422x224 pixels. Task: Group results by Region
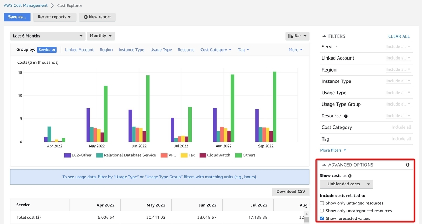pyautogui.click(x=106, y=49)
